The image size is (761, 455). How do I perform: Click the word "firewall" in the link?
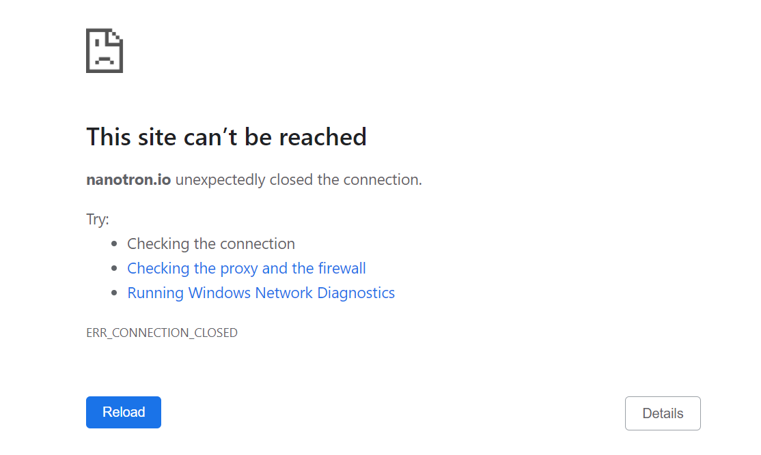(342, 268)
